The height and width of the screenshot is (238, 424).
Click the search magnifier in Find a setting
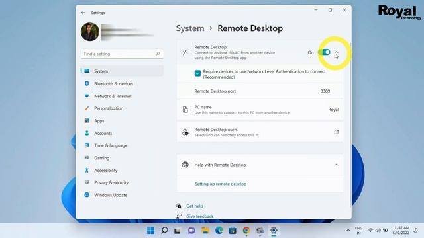[158, 54]
